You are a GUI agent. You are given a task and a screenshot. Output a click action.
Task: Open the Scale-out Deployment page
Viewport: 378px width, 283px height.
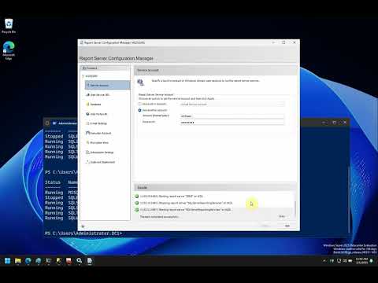102,162
